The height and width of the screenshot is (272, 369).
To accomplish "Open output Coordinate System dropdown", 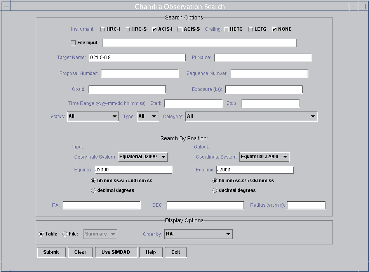I will pyautogui.click(x=264, y=157).
